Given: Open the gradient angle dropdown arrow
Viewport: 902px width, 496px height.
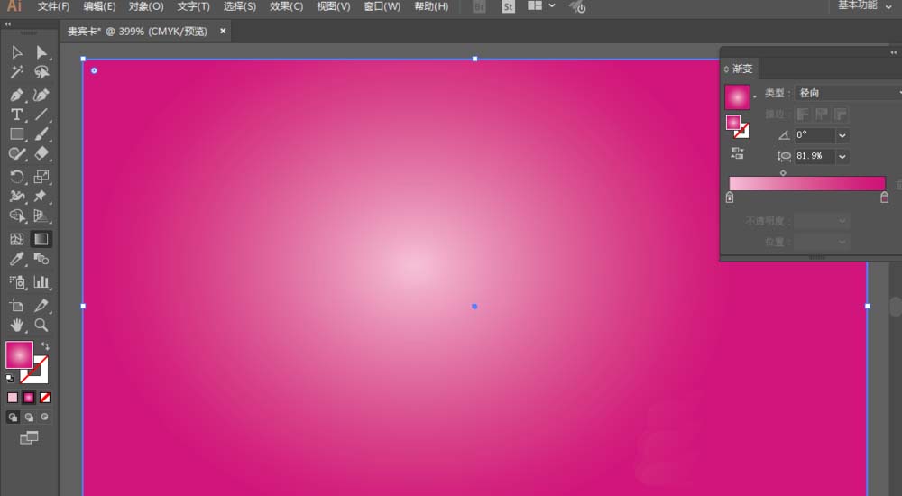Looking at the screenshot, I should (x=842, y=135).
